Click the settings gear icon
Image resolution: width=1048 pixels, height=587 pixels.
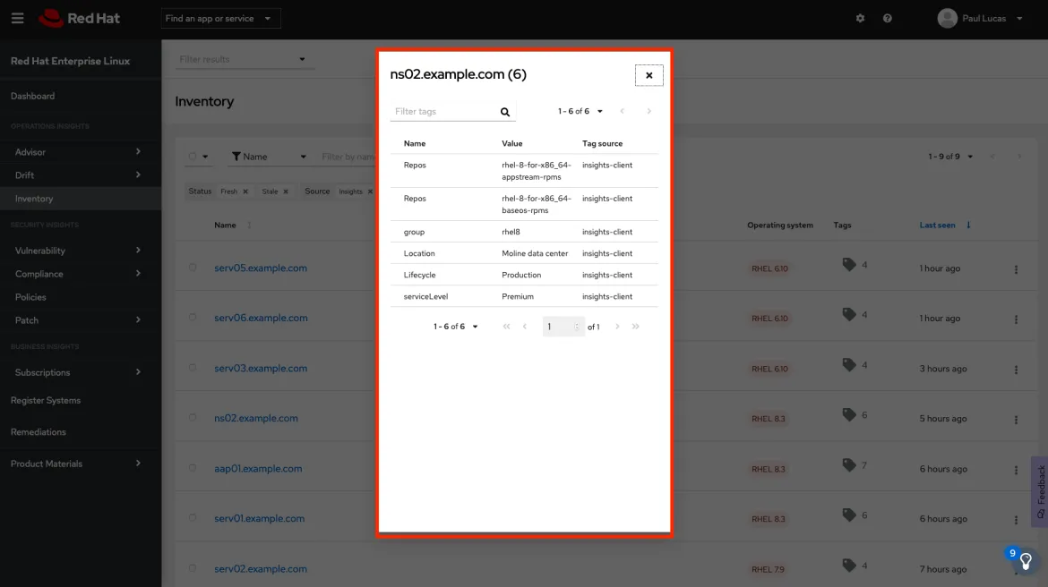click(860, 19)
